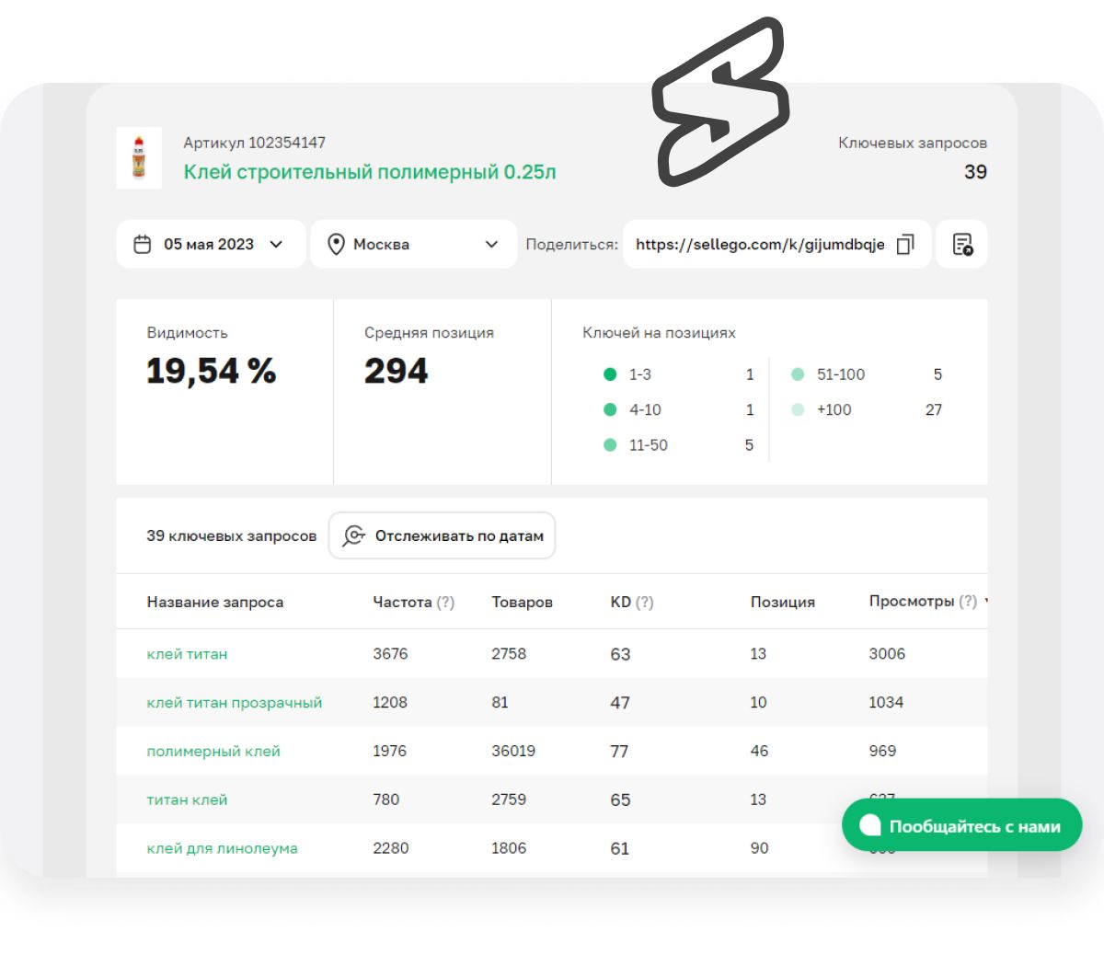The height and width of the screenshot is (966, 1104).
Task: Open the клей для линолеума query
Action: [x=222, y=849]
